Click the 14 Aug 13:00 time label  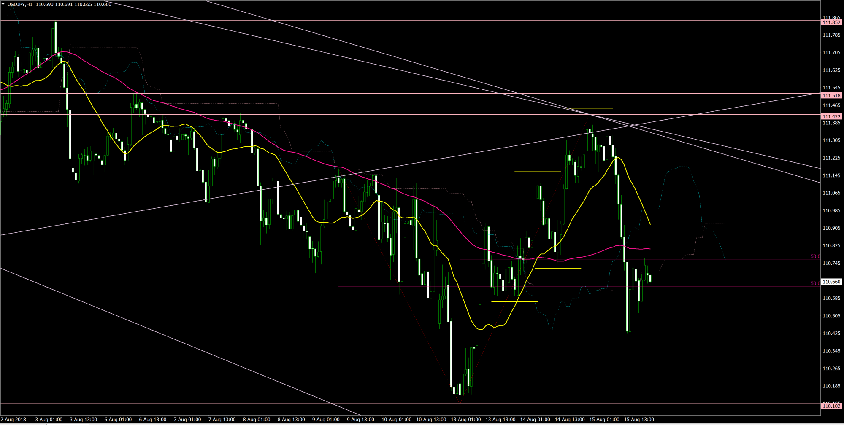(x=570, y=420)
